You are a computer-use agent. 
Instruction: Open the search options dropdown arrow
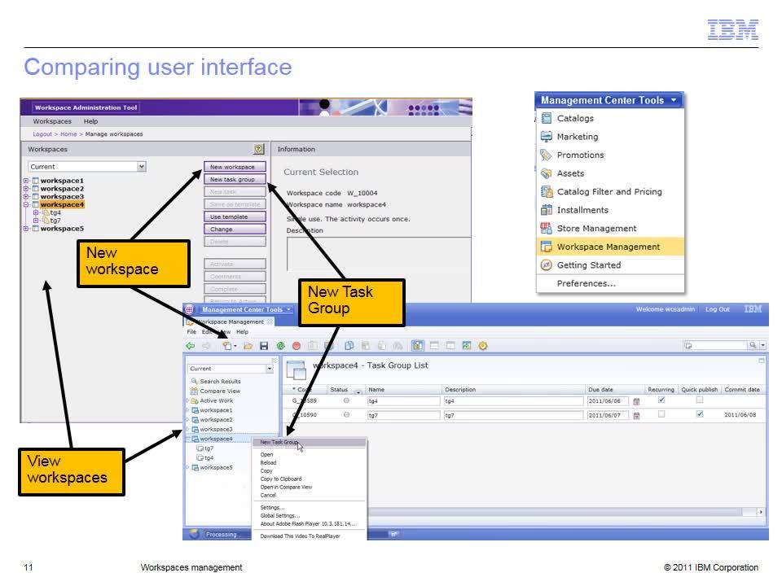[x=763, y=345]
